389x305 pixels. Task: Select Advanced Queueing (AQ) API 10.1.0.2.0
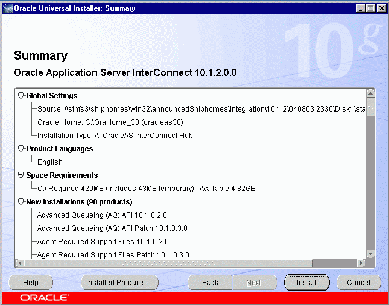point(102,215)
